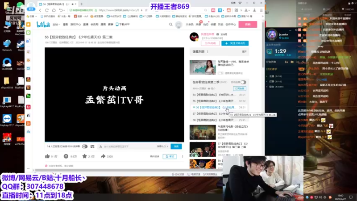
Task: Toggle auto-play switch in the playlist
Action: pyautogui.click(x=243, y=82)
